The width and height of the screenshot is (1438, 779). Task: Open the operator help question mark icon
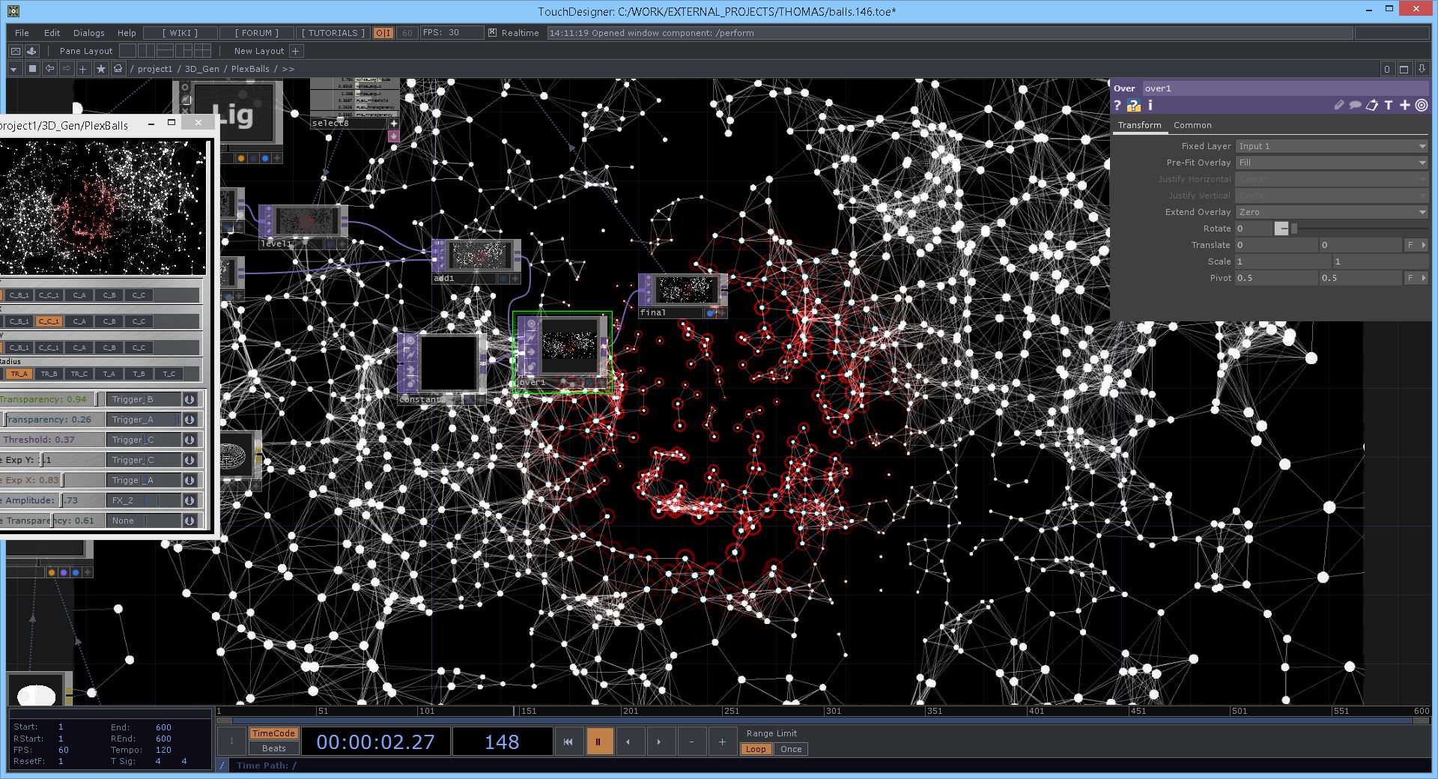(x=1117, y=106)
